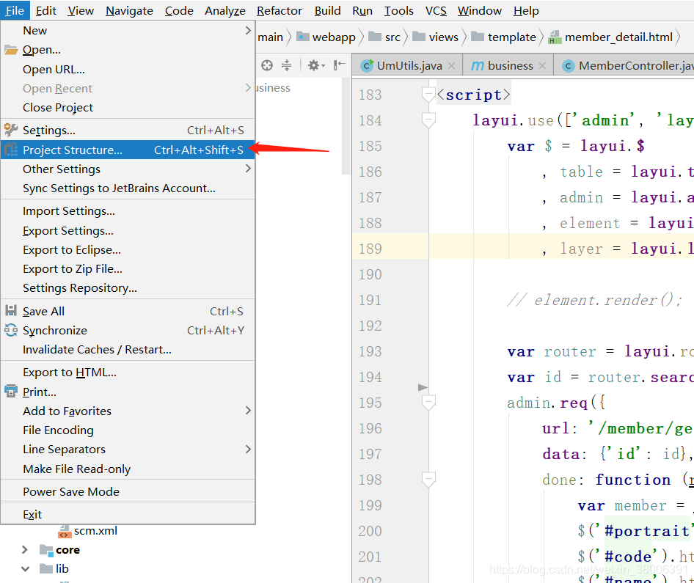The width and height of the screenshot is (694, 583).
Task: Choose Export to HTML...
Action: point(128,373)
